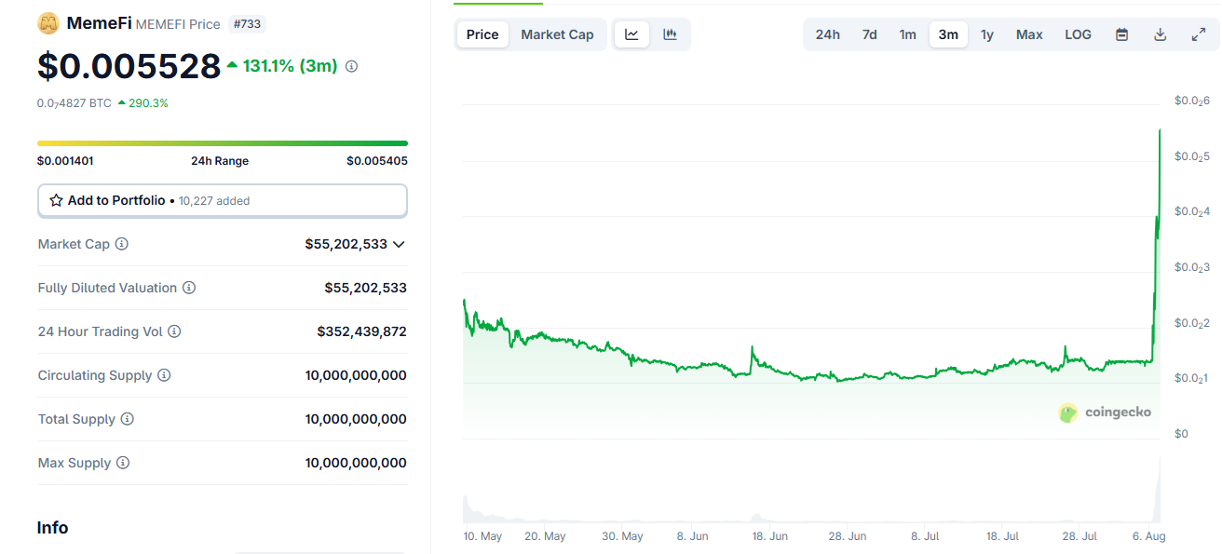Open info tooltip beside the 131.1% change

pos(350,65)
